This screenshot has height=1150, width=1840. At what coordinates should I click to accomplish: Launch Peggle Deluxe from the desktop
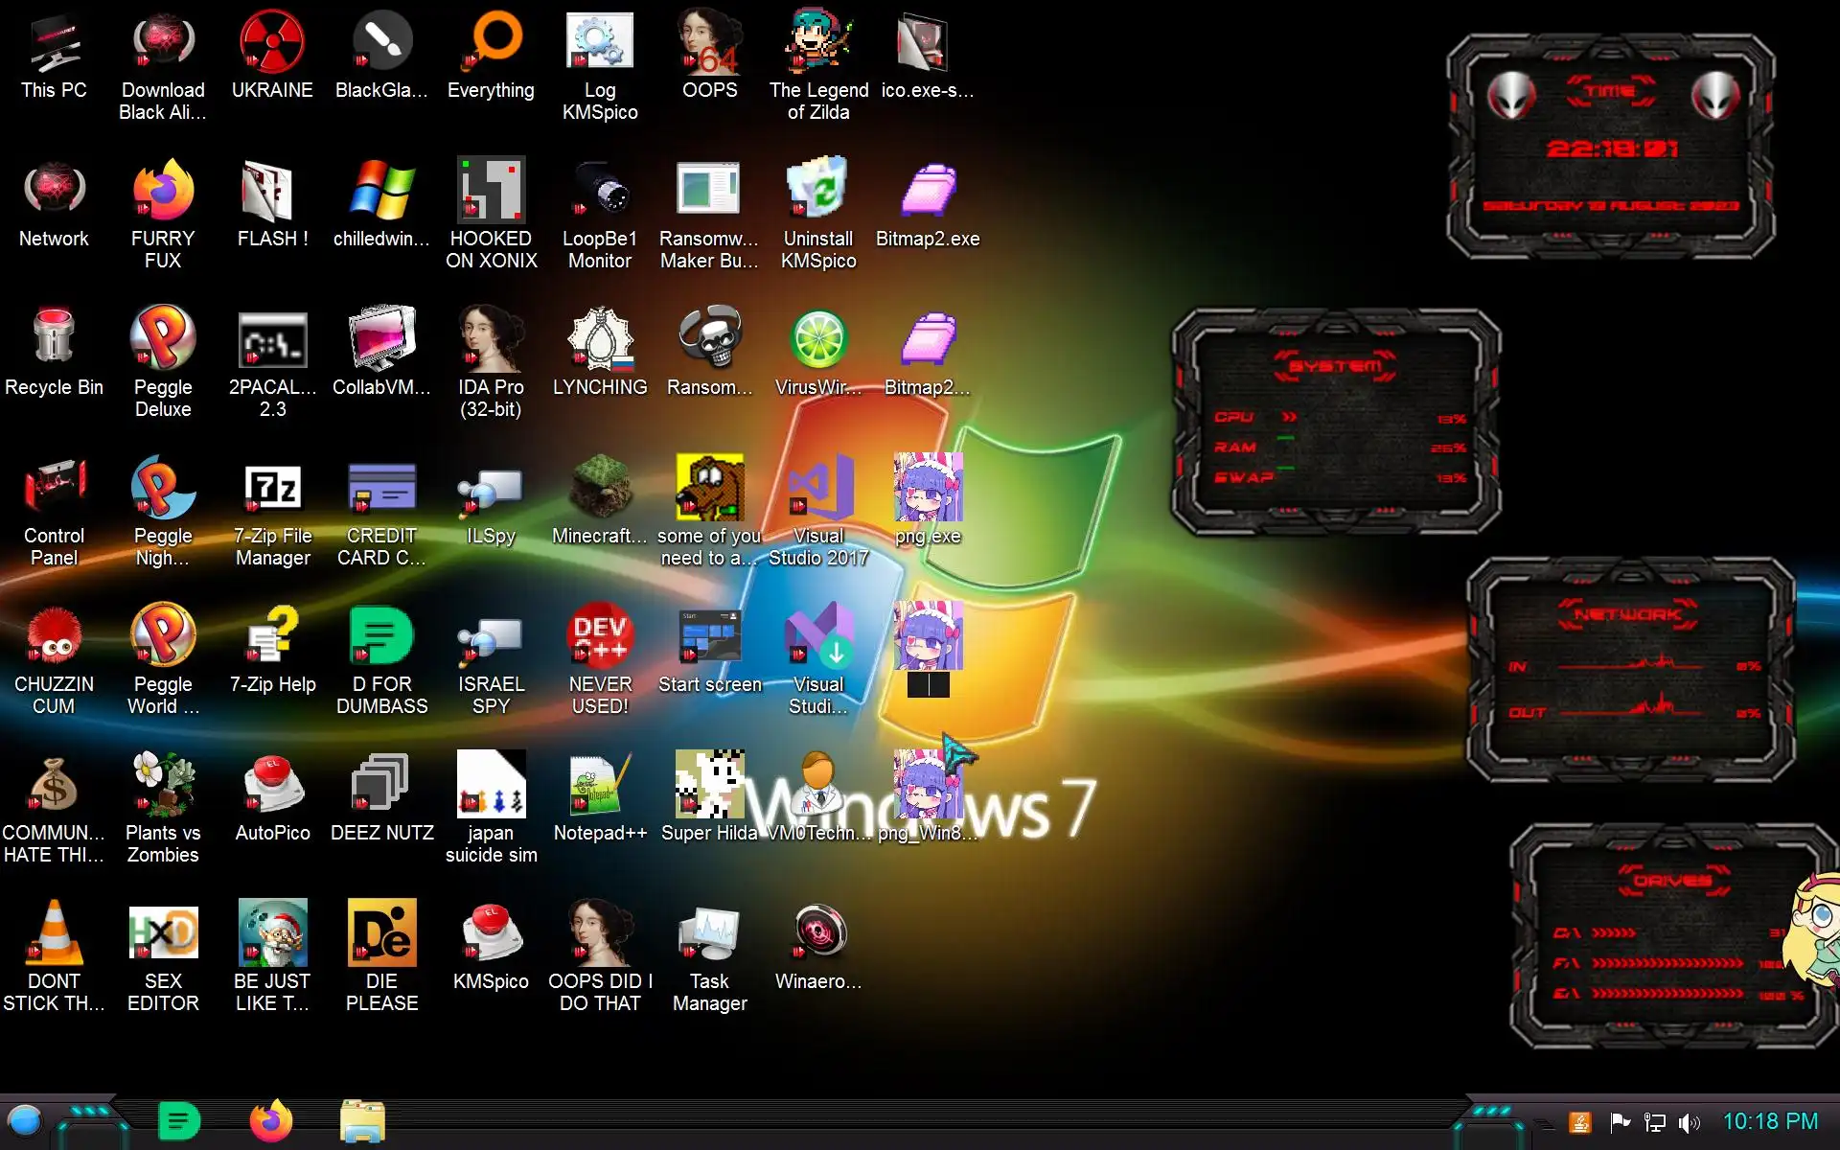(163, 337)
